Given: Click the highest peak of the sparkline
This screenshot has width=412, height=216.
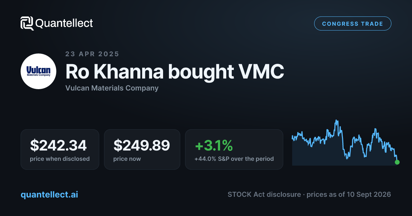Looking at the screenshot, I should 337,120.
